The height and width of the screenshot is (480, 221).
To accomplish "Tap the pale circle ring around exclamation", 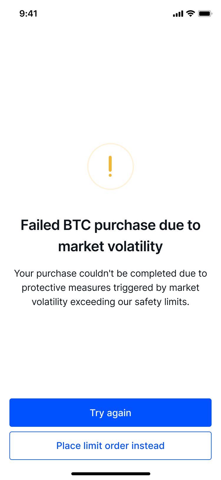I will pyautogui.click(x=111, y=166).
